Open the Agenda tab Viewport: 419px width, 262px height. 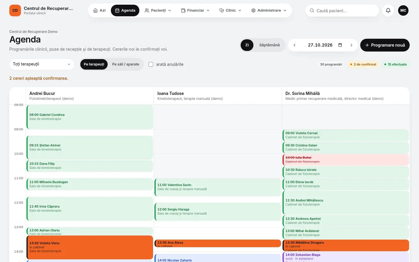click(125, 10)
